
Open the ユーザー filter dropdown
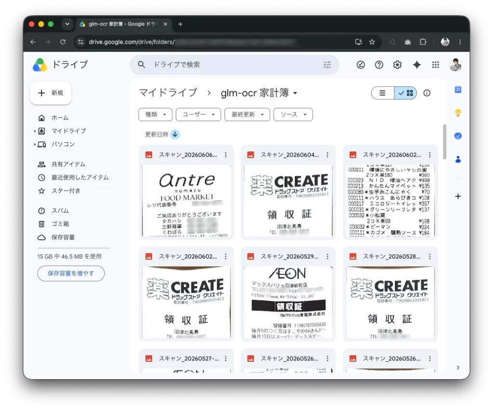tap(198, 114)
